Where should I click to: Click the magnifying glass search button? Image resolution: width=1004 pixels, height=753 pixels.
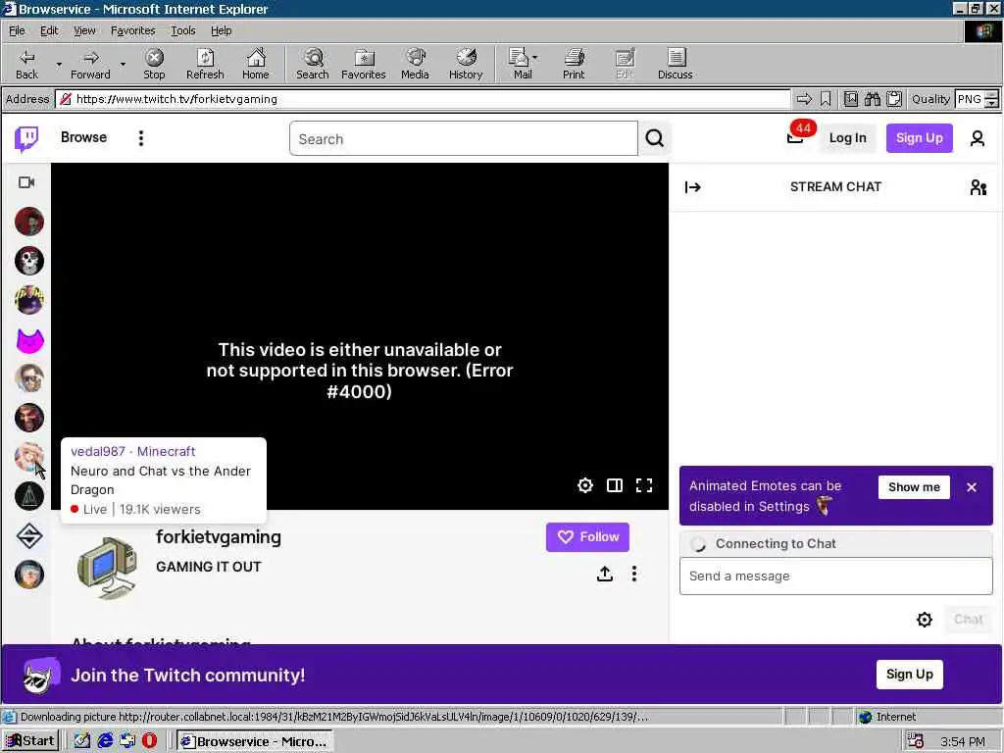[x=654, y=138]
